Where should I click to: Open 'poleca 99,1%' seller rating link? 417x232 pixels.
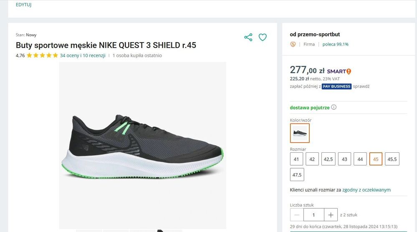(x=335, y=44)
